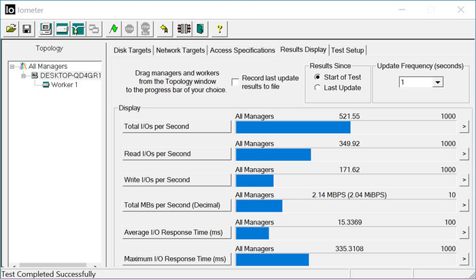This screenshot has height=279, width=476.
Task: Start tests with the green flag
Action: pyautogui.click(x=114, y=29)
